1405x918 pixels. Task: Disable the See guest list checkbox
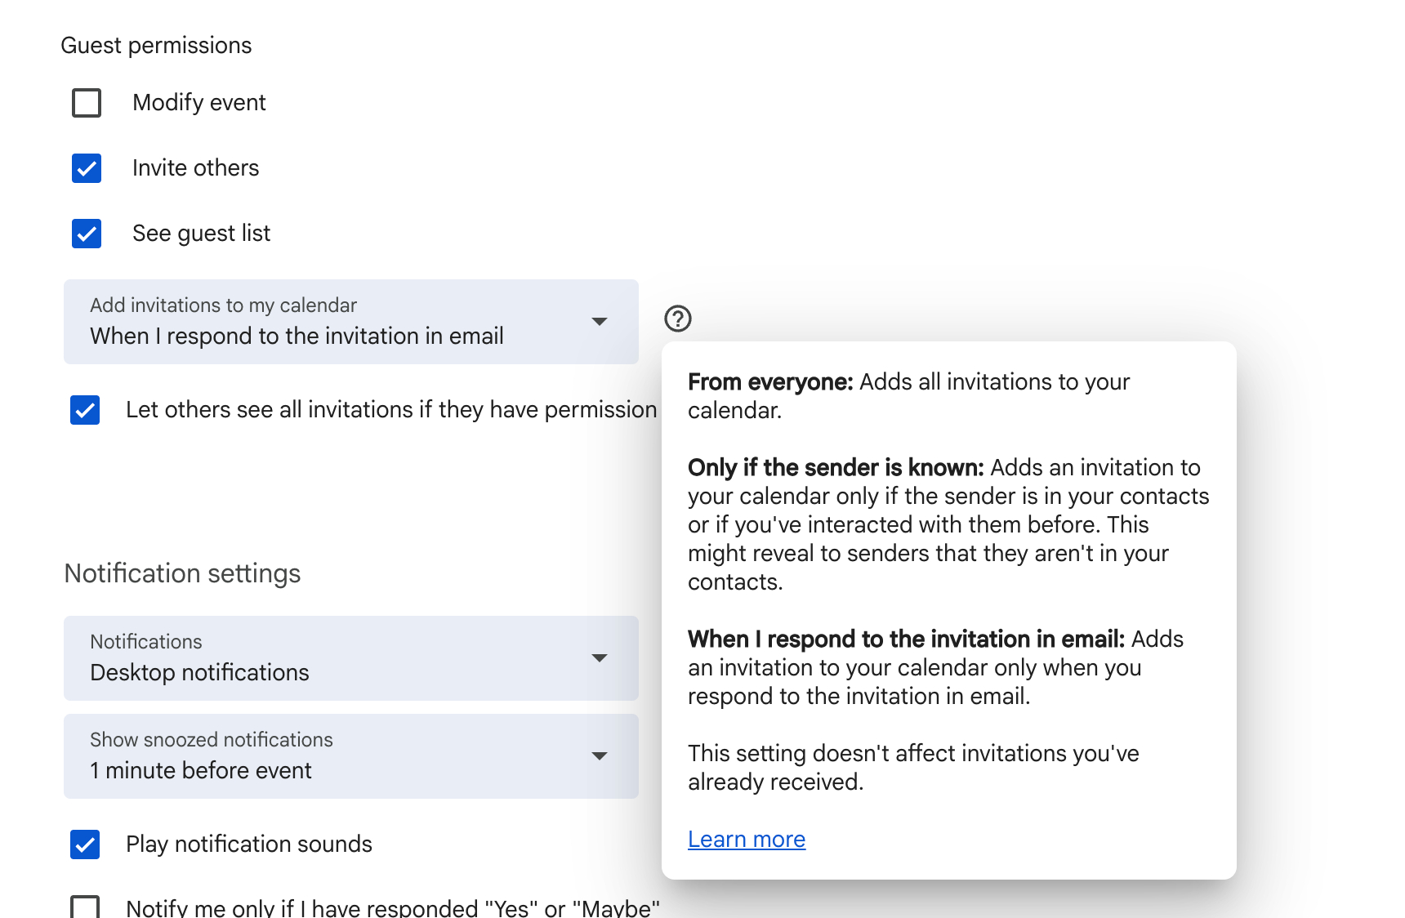[x=87, y=234]
